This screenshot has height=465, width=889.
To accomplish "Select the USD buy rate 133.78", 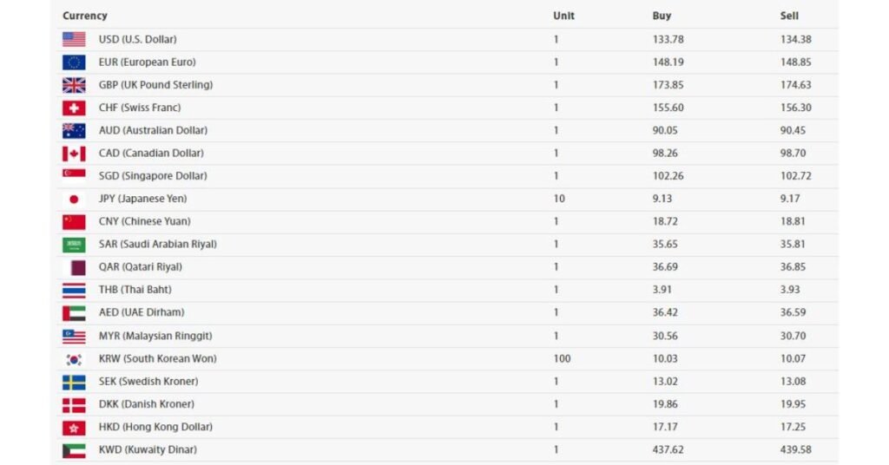I will click(668, 39).
